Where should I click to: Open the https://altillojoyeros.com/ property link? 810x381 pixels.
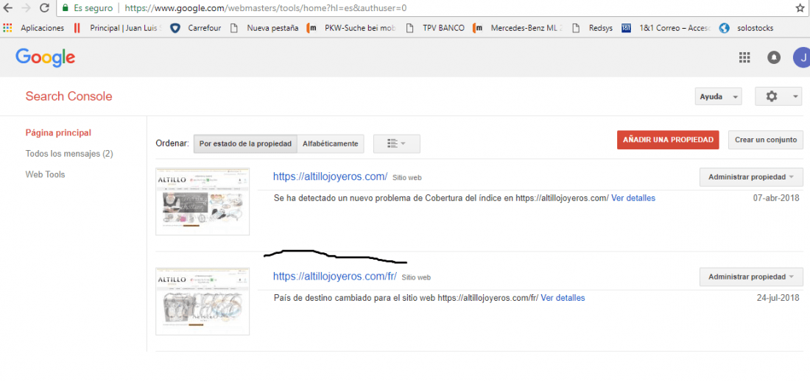pos(330,177)
